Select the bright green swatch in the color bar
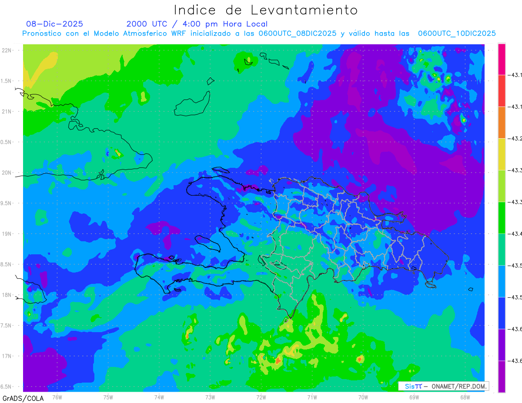This screenshot has height=403, width=522. 502,218
